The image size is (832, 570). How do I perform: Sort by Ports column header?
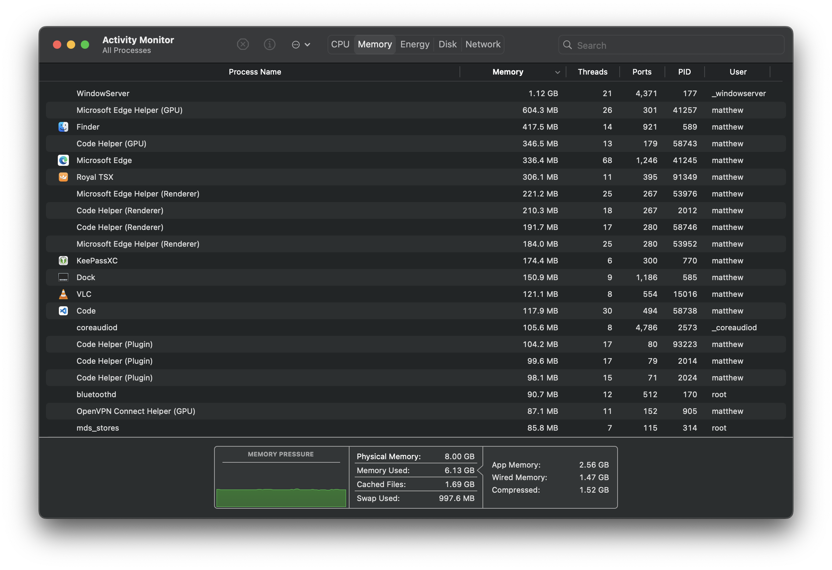pyautogui.click(x=642, y=72)
